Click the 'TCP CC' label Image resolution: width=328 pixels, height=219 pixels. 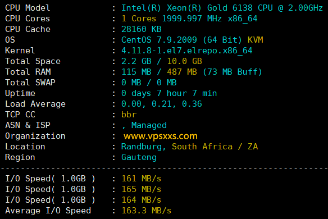(x=20, y=115)
